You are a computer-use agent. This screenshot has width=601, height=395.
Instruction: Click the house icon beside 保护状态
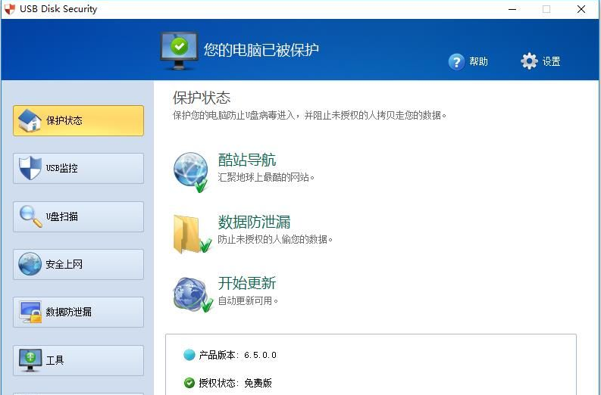coord(30,120)
